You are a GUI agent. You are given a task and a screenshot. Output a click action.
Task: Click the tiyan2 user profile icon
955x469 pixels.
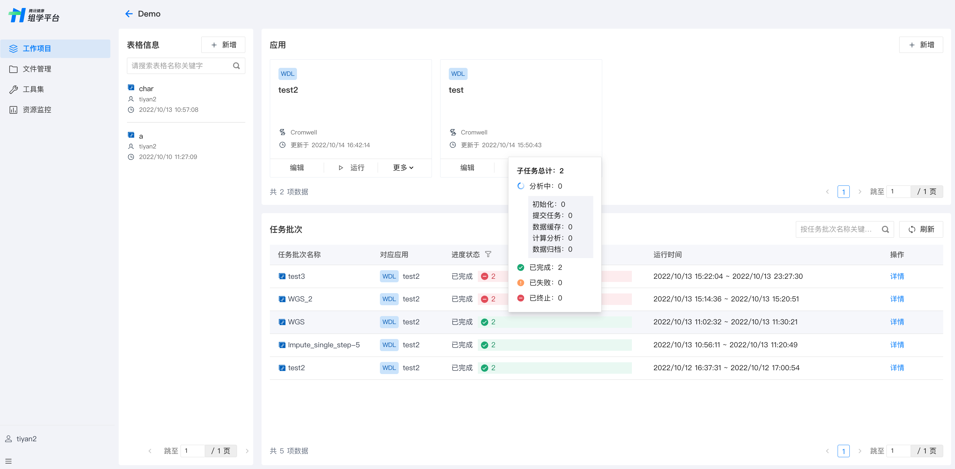(x=8, y=439)
